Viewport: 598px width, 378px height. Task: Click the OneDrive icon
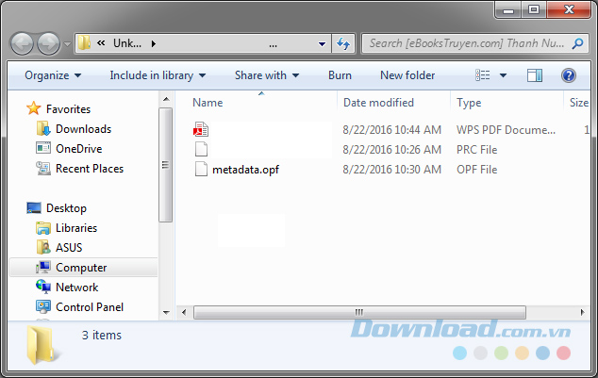[x=43, y=148]
